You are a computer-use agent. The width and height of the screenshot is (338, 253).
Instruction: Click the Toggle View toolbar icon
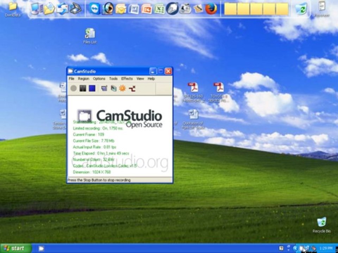pos(104,88)
